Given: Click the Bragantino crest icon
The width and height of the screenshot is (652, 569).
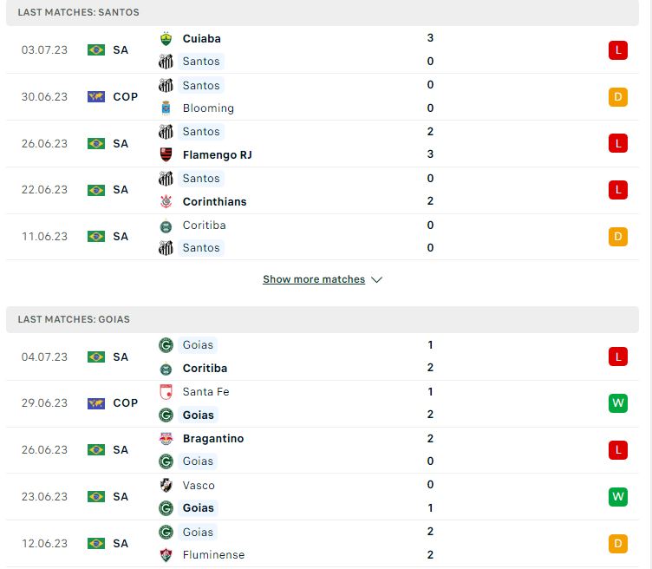Looking at the screenshot, I should pyautogui.click(x=166, y=439).
